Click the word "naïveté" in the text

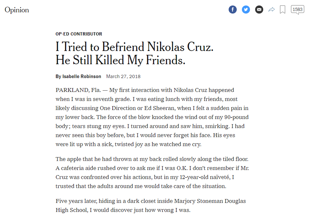pyautogui.click(x=220, y=177)
